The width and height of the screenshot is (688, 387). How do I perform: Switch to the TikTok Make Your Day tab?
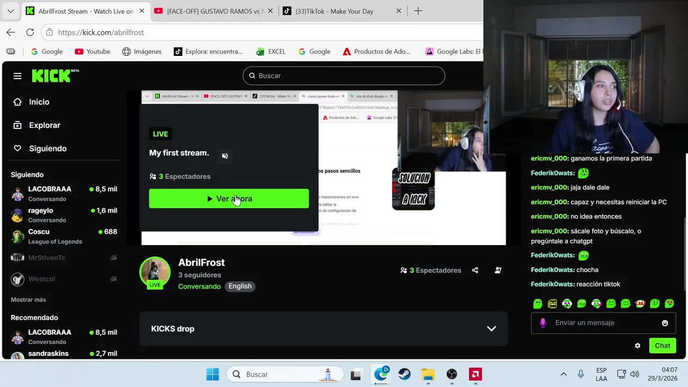tap(343, 11)
